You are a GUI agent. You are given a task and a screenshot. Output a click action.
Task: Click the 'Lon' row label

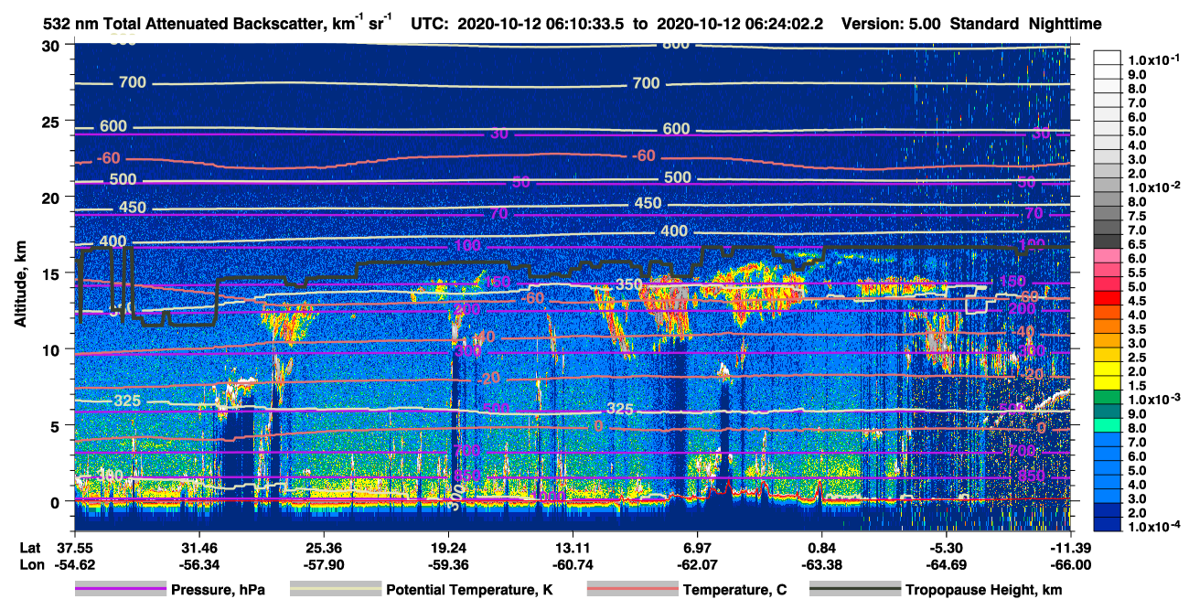point(30,564)
